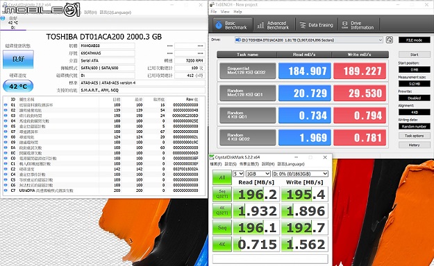Image resolution: width=434 pixels, height=266 pixels.
Task: Click status dot of SMART attribute C2
Action: point(6,169)
